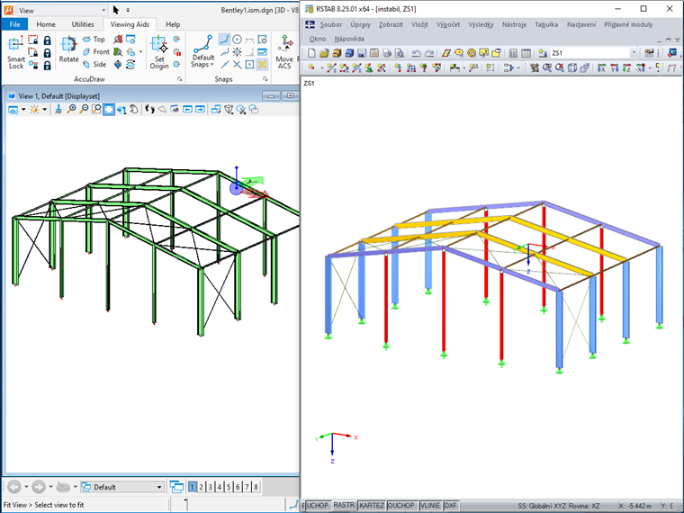Image resolution: width=684 pixels, height=513 pixels.
Task: Click the RSTAB Open file icon
Action: 324,53
